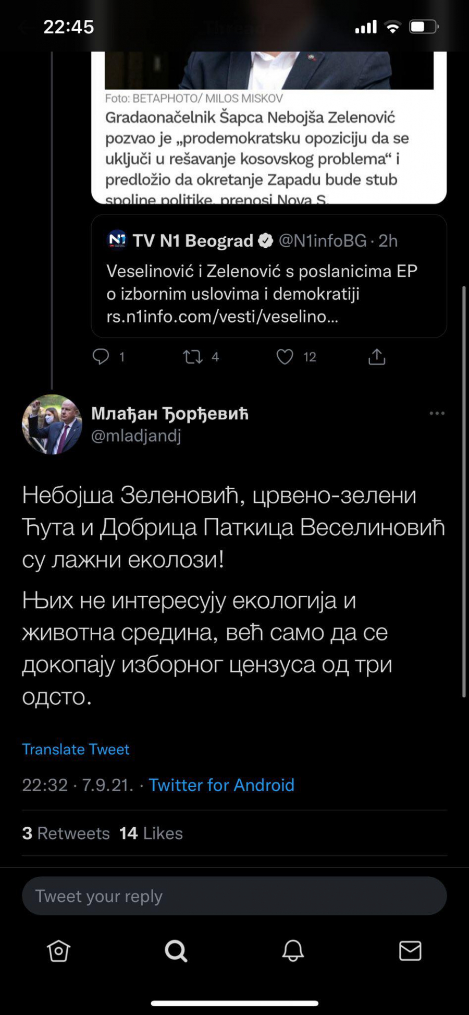Like the tweet with 12 likes
The width and height of the screenshot is (469, 1015).
pos(285,357)
